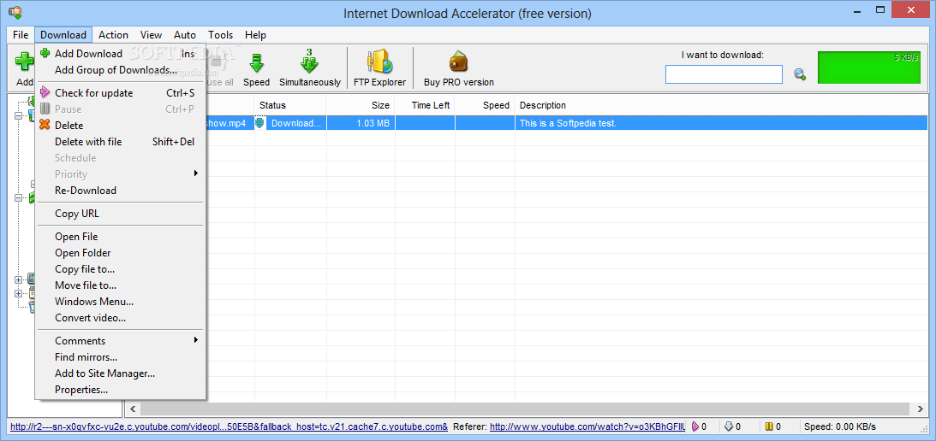This screenshot has height=441, width=936.
Task: Open the FTP Explorer tool
Action: 379,68
